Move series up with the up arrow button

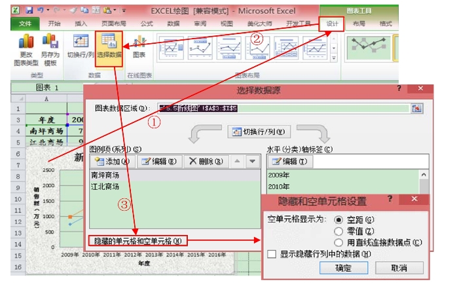tap(237, 162)
